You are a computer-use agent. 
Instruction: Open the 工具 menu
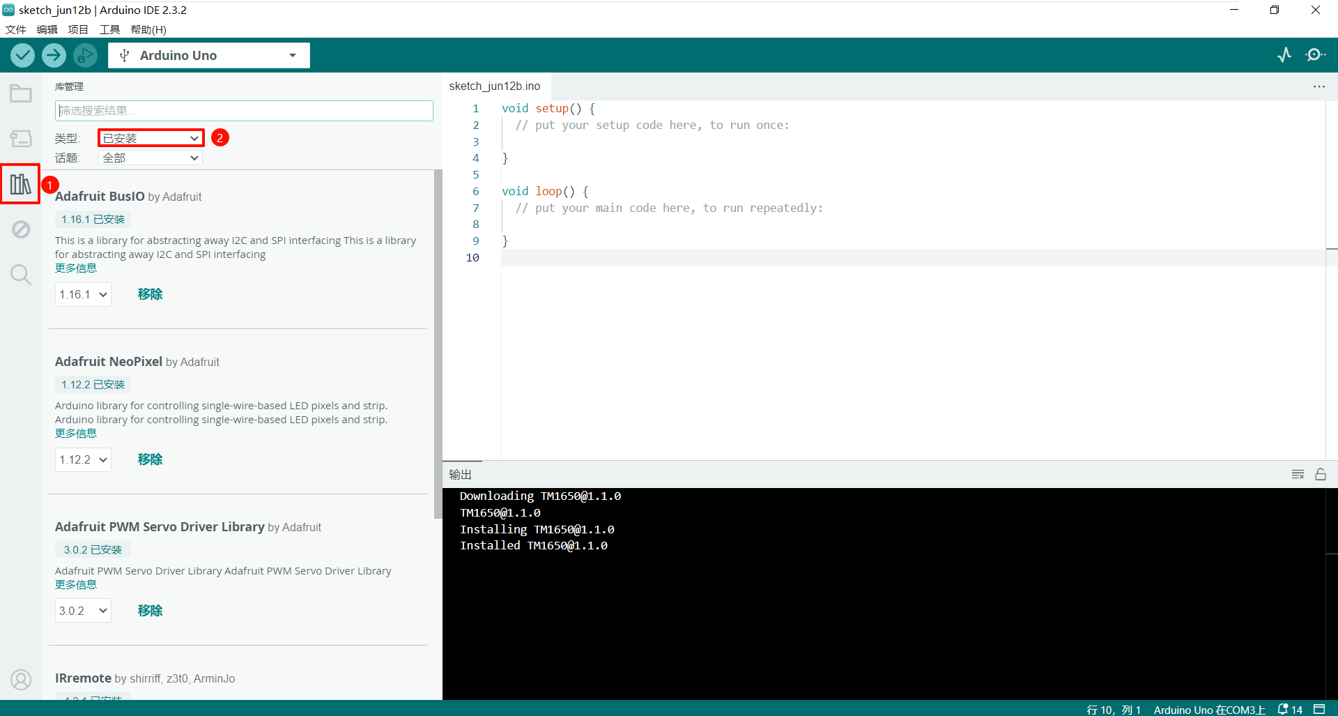coord(109,29)
